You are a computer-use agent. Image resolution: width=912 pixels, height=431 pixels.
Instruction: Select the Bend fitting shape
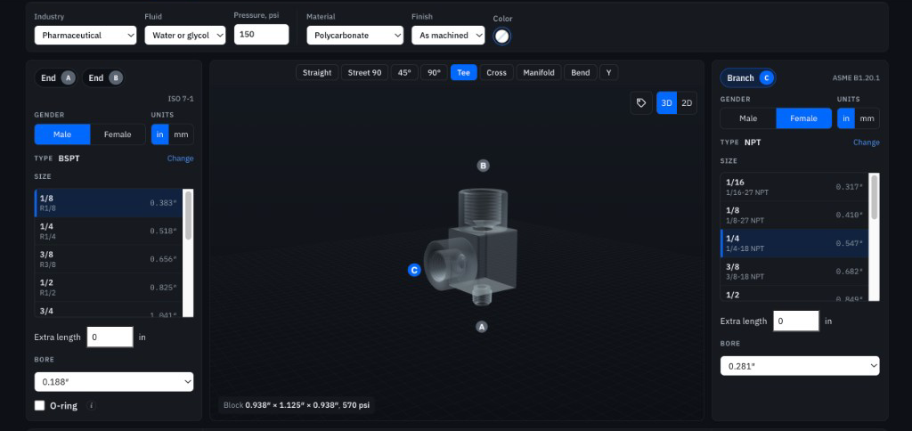click(581, 73)
